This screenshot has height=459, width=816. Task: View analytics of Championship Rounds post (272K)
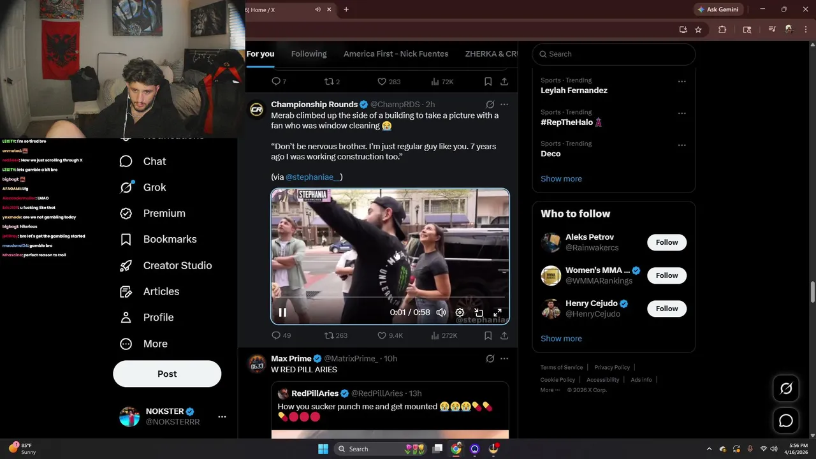pos(444,335)
